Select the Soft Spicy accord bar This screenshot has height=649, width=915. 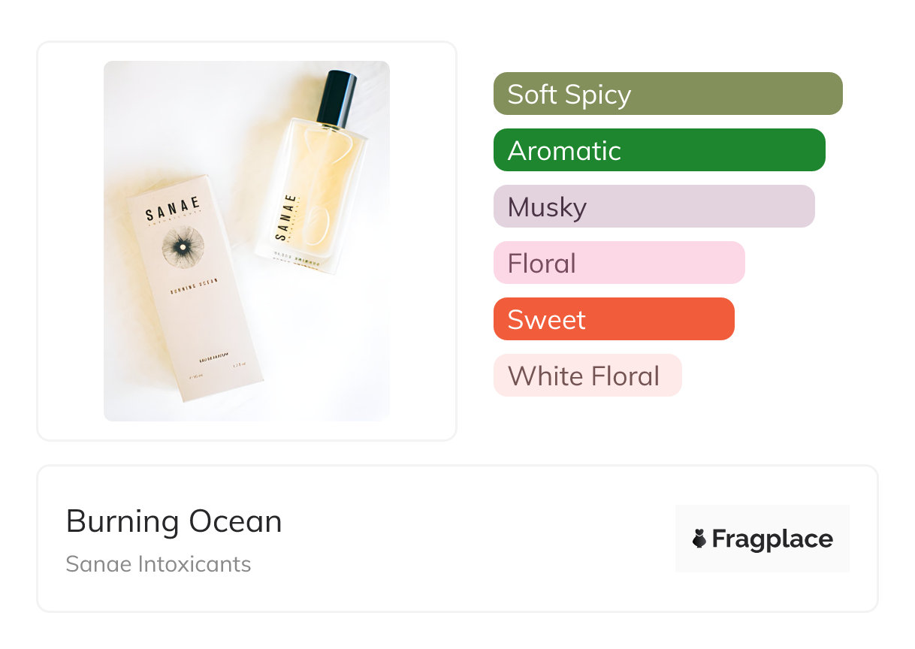tap(667, 94)
